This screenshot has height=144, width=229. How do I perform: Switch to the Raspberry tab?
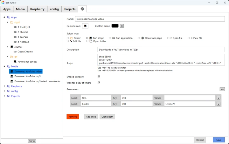click(x=37, y=9)
